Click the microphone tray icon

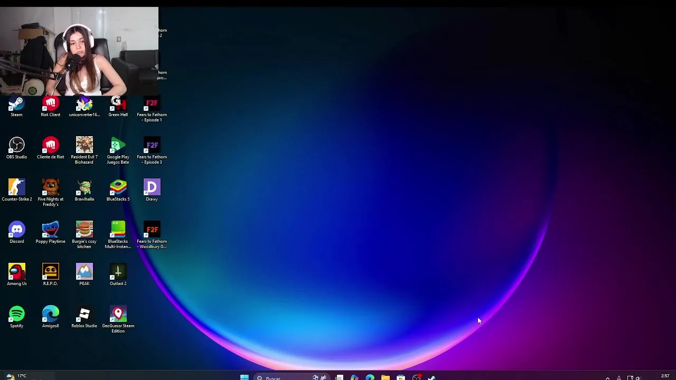[x=618, y=378]
